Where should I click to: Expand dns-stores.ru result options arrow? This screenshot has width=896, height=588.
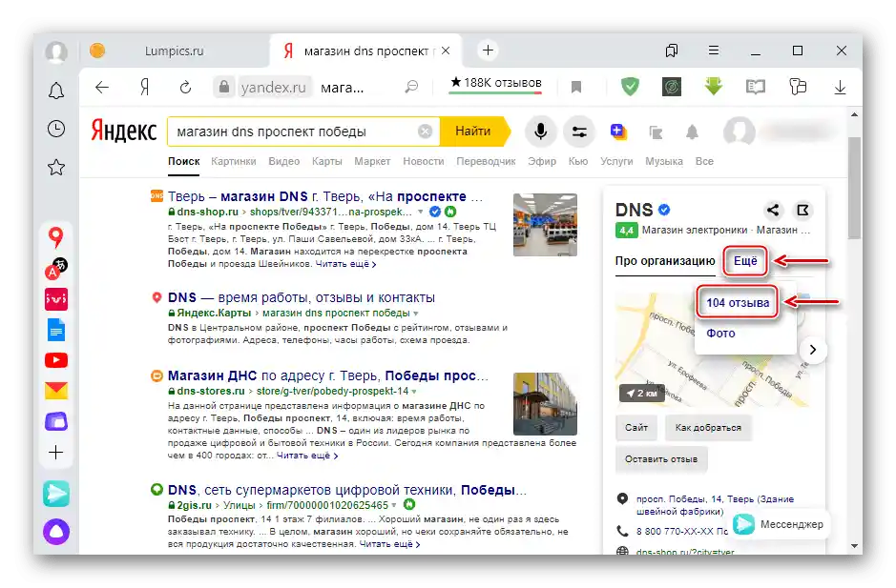(414, 392)
